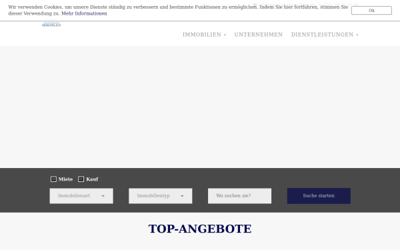400x250 pixels.
Task: Open the IMMOBILIEN menu
Action: [x=204, y=35]
